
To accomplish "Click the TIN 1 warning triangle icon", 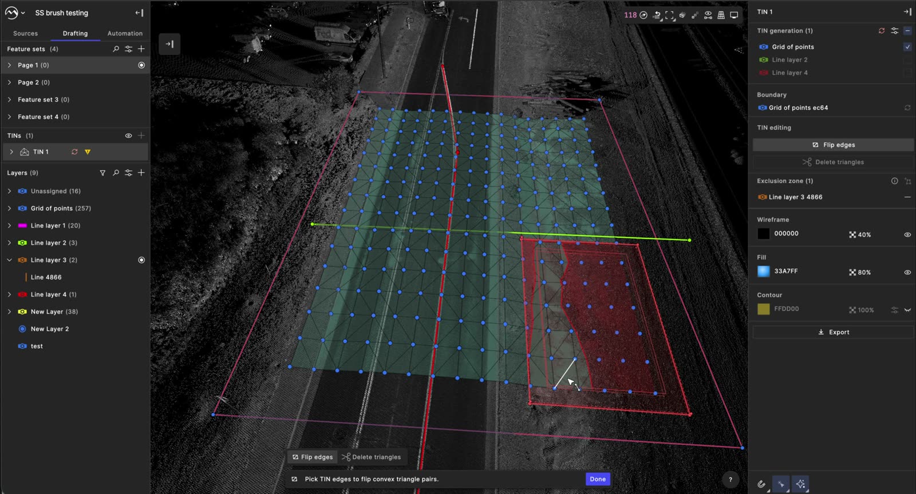I will click(88, 152).
